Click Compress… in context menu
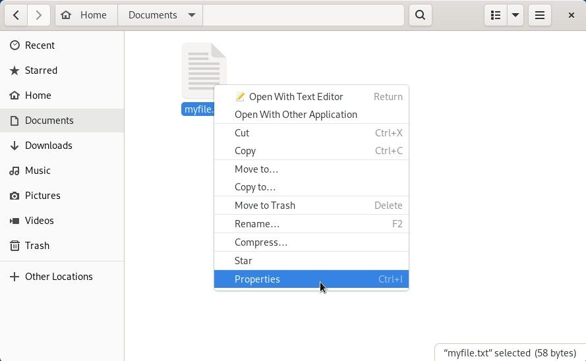The height and width of the screenshot is (361, 586). [261, 242]
